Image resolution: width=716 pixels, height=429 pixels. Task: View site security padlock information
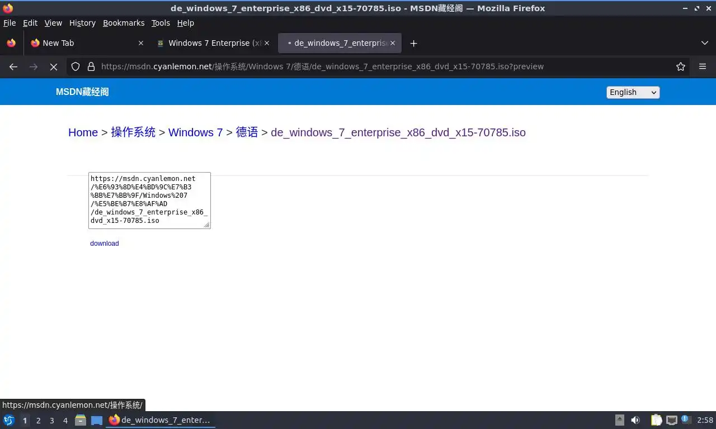[91, 66]
